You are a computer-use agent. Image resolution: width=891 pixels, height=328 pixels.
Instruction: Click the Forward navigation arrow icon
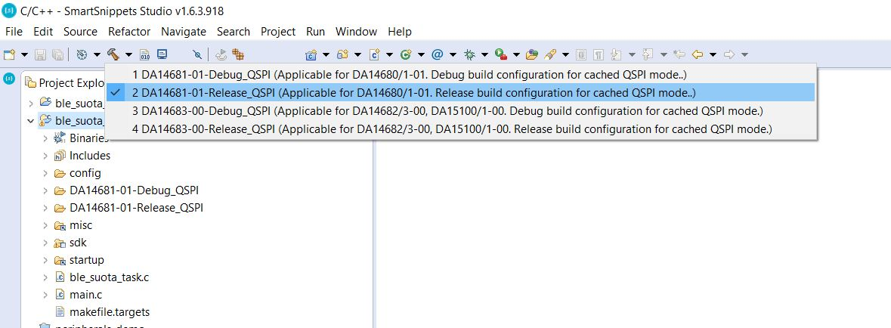point(729,54)
